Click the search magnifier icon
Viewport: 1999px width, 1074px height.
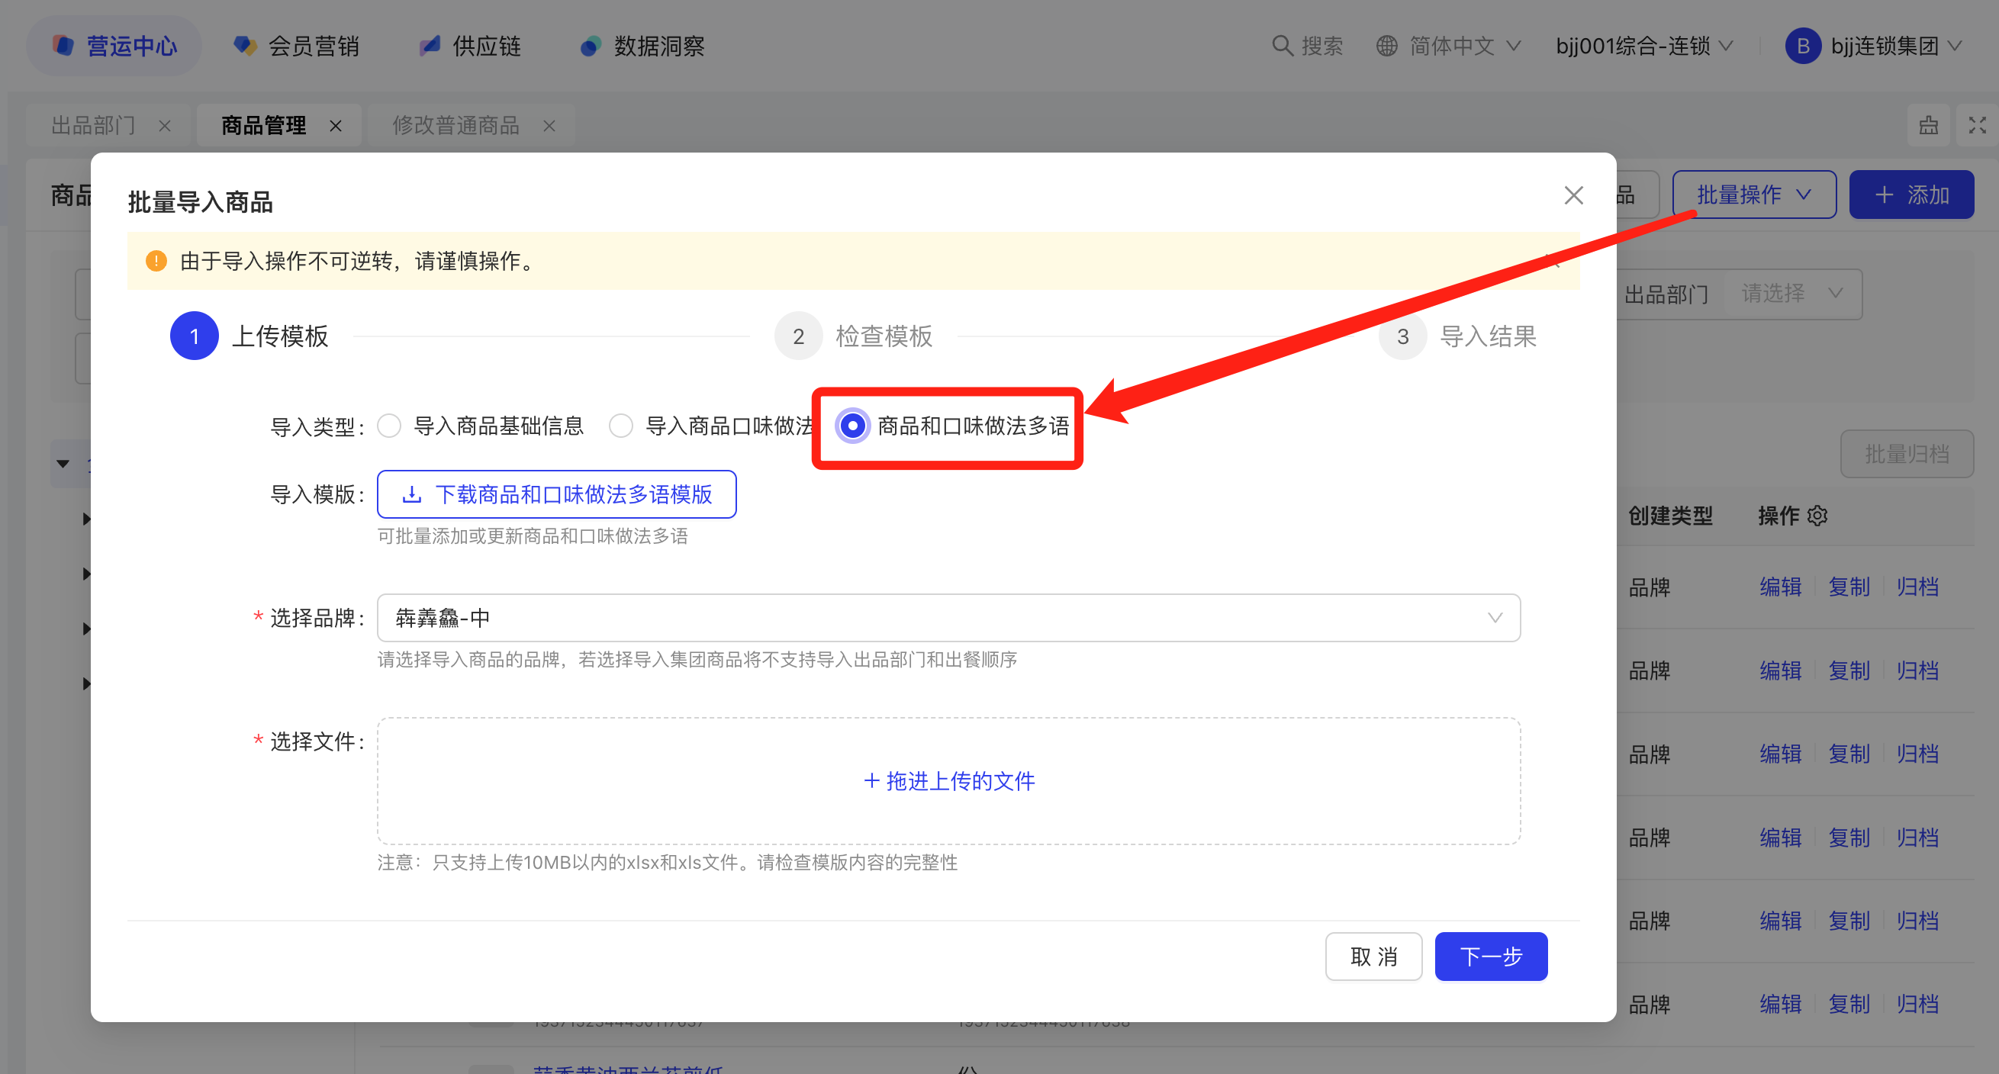pos(1282,46)
